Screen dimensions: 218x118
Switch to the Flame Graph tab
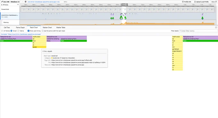(20, 28)
